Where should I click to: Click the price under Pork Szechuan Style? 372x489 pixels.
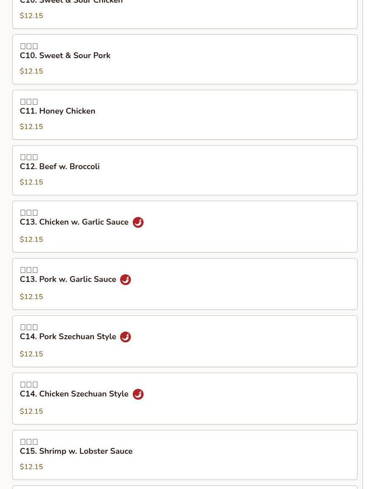point(32,354)
